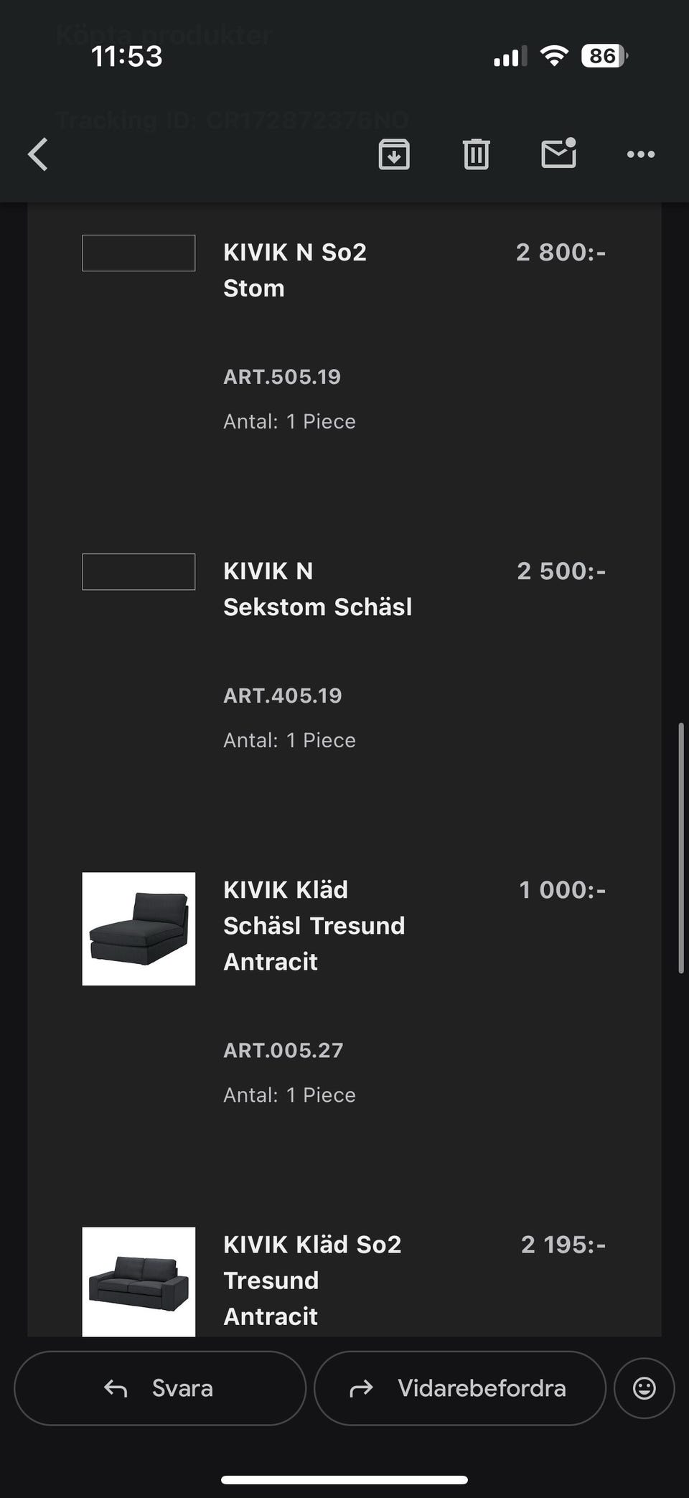Tap the 2 500:- price
Image resolution: width=689 pixels, height=1498 pixels.
pyautogui.click(x=561, y=571)
